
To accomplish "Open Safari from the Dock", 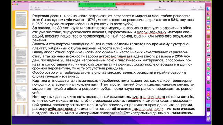I will pos(208,64).
